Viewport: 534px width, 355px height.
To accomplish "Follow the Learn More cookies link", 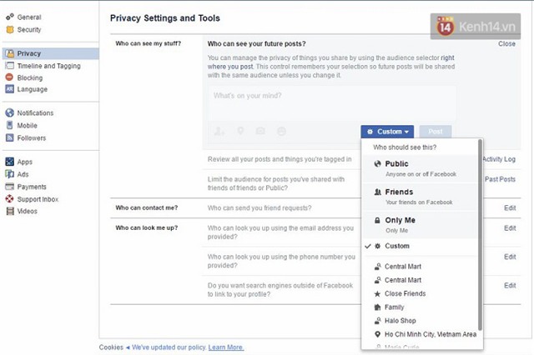I will [x=226, y=347].
